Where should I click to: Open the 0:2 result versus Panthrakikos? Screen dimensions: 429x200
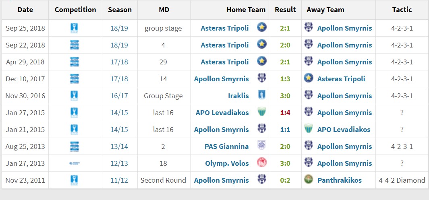pyautogui.click(x=285, y=180)
